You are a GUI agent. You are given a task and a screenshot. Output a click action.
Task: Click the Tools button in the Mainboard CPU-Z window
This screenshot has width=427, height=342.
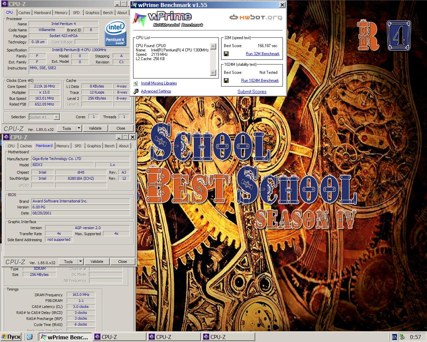[x=68, y=262]
